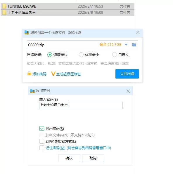Select the 速度最快 compression option
The width and height of the screenshot is (173, 174).
[50, 55]
